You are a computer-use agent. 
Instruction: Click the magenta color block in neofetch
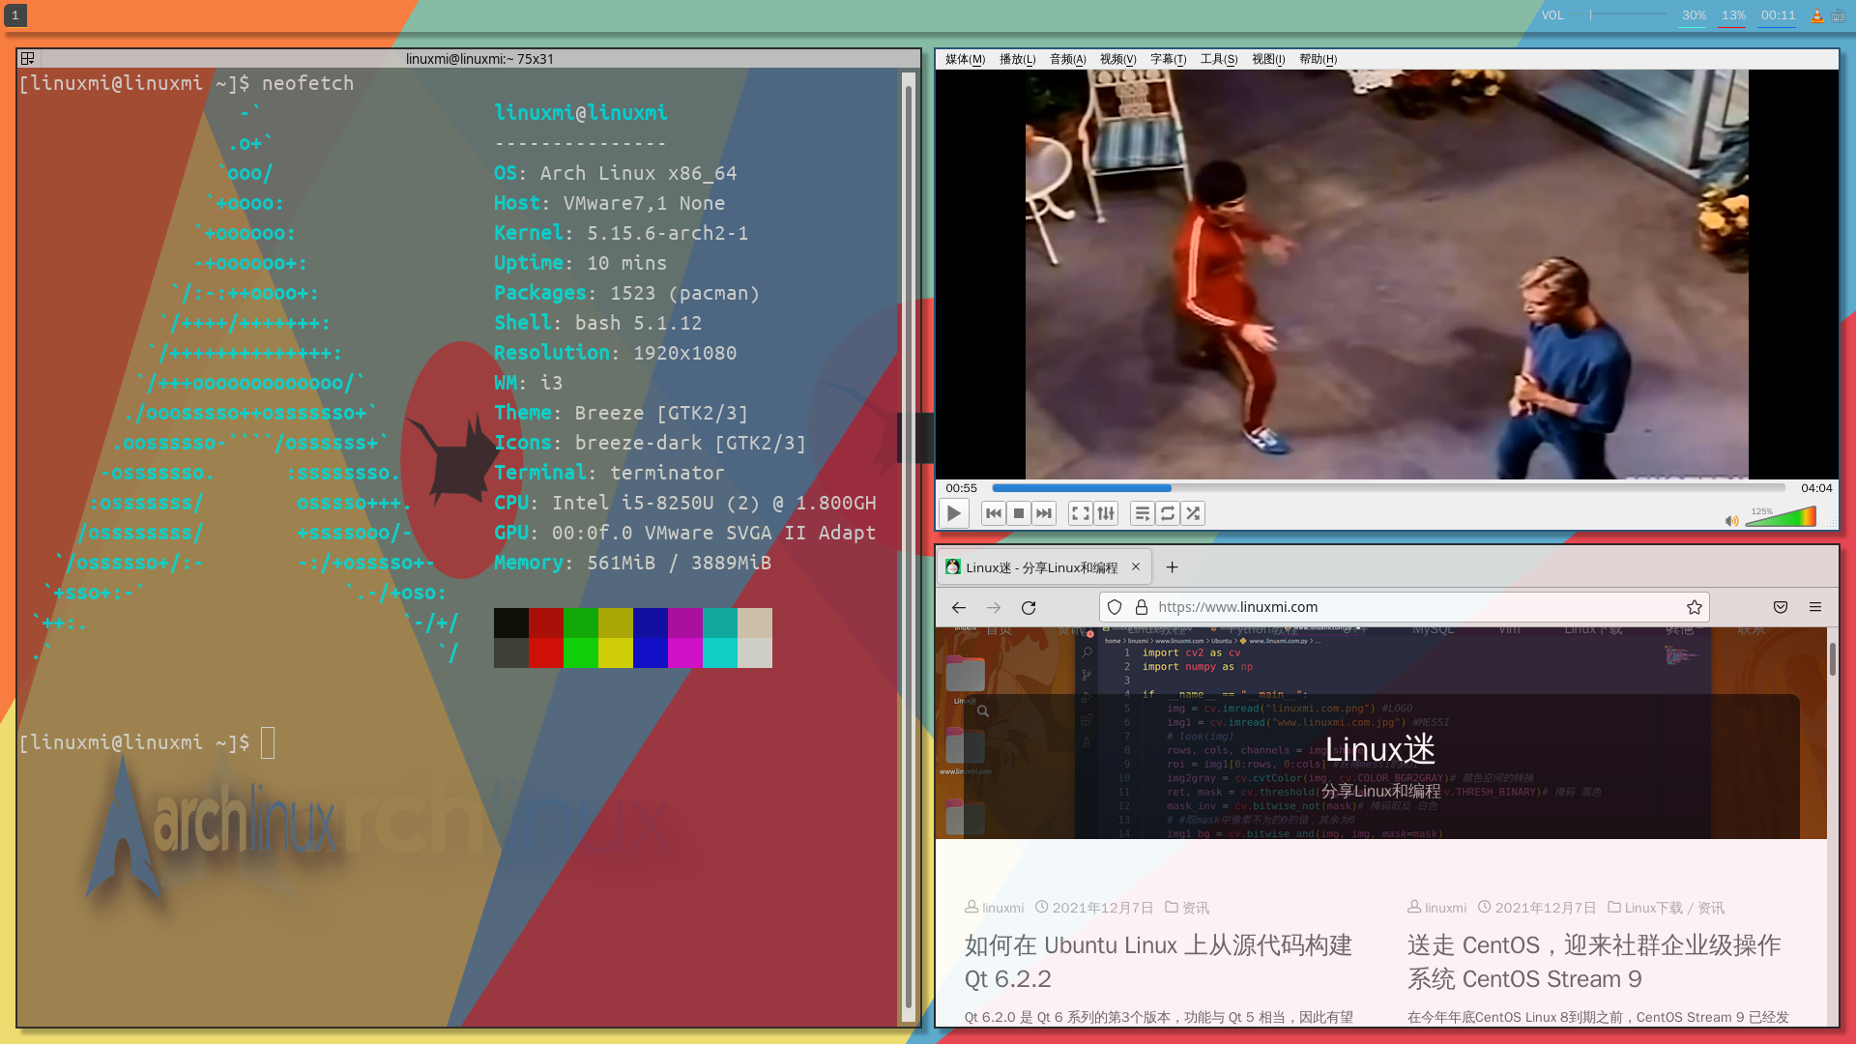[685, 638]
